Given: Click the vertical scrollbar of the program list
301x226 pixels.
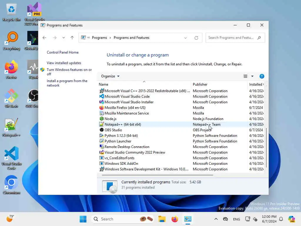Looking at the screenshot, I should pyautogui.click(x=266, y=148).
